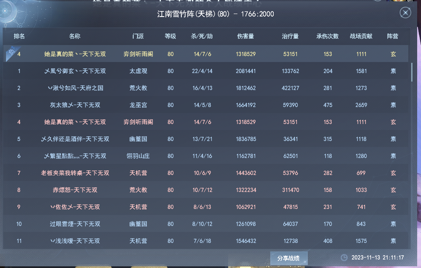Click 翎羽山庄 sect cell
421x268 pixels.
point(138,156)
